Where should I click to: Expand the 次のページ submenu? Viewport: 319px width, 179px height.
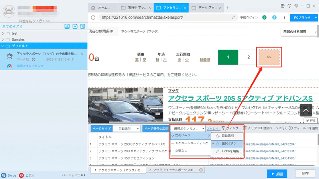[x=191, y=136]
